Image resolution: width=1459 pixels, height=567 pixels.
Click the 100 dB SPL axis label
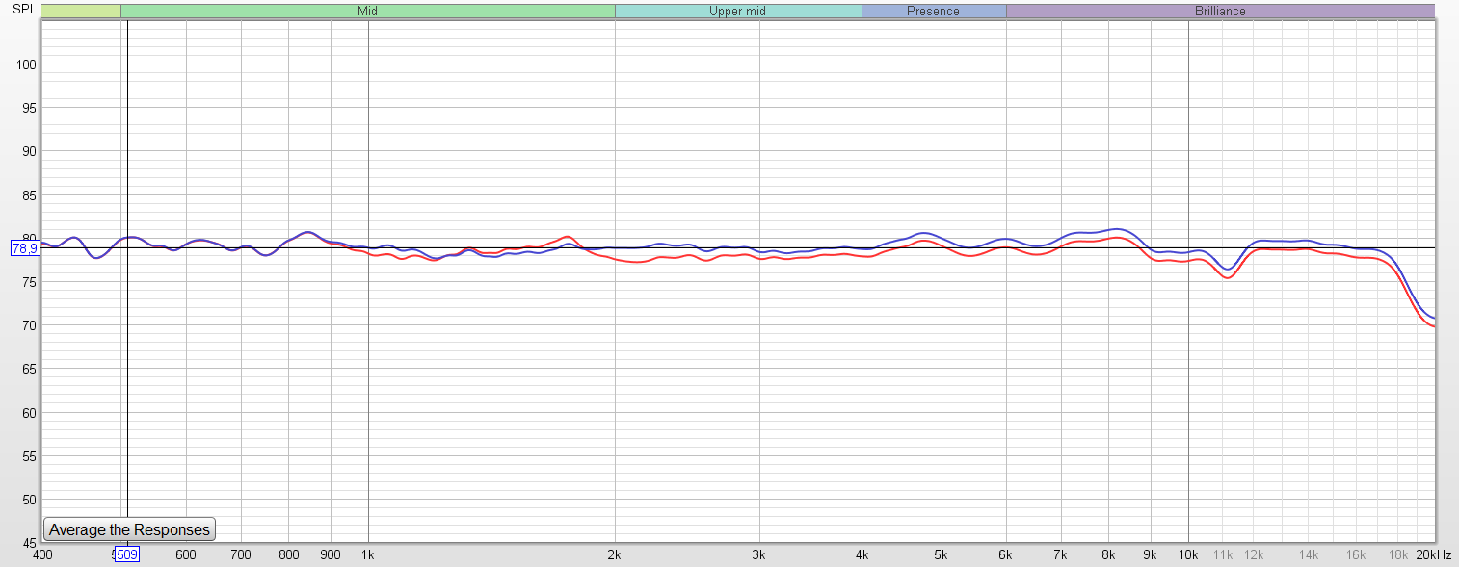click(x=26, y=64)
